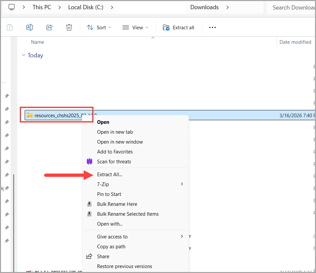Viewport: 316px width, 273px height.
Task: Choose Open in new tab
Action: click(115, 132)
